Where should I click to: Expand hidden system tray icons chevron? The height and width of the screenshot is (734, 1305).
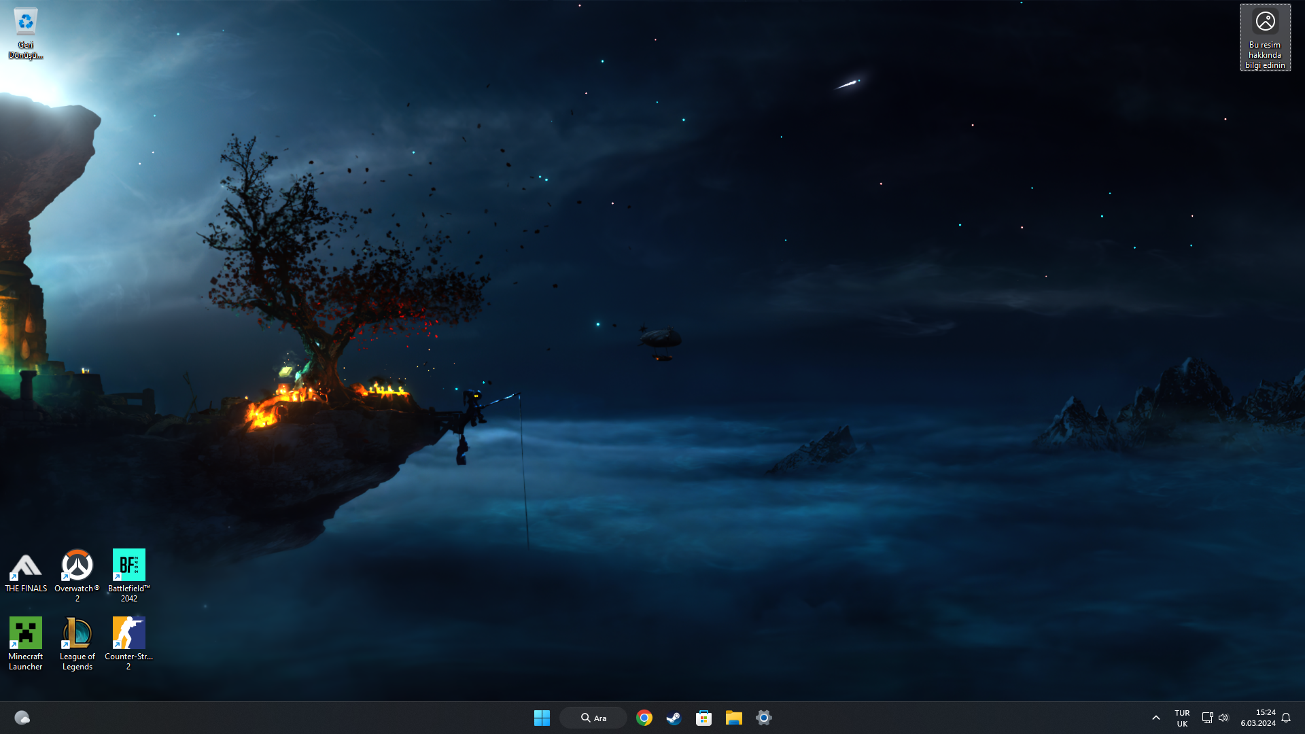[x=1155, y=718]
